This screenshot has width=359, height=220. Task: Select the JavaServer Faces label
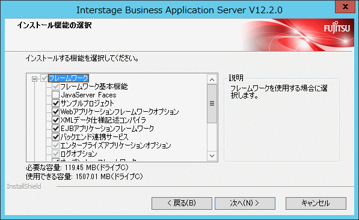pyautogui.click(x=88, y=95)
